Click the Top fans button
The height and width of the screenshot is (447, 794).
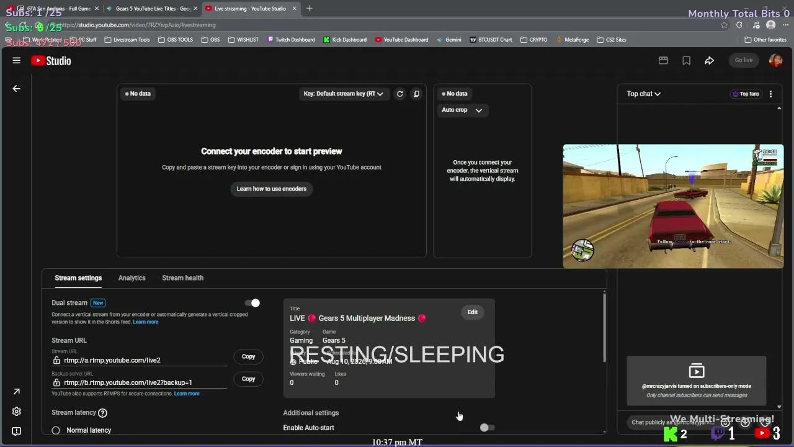point(746,94)
